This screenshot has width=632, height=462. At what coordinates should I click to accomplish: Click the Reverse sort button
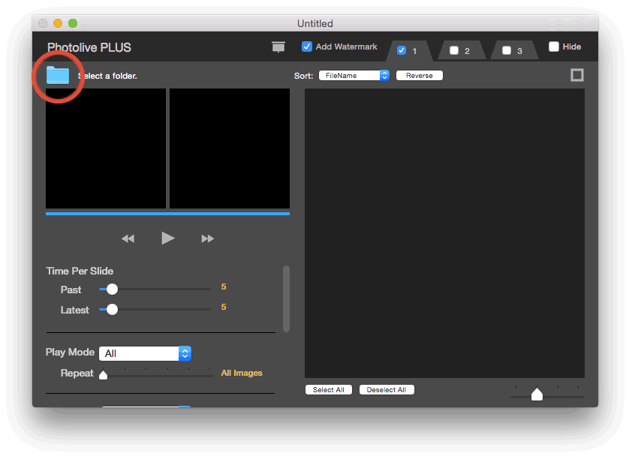click(419, 76)
